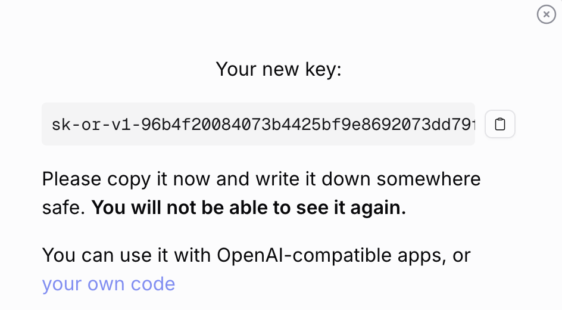Open the 'your own code' link
Image resolution: width=562 pixels, height=310 pixels.
click(x=108, y=284)
